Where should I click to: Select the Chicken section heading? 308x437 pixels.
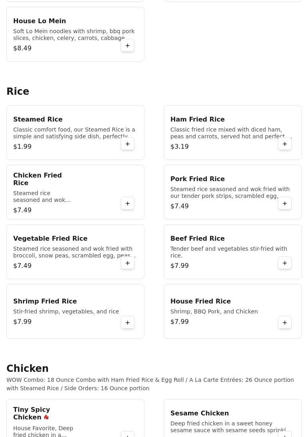(28, 369)
